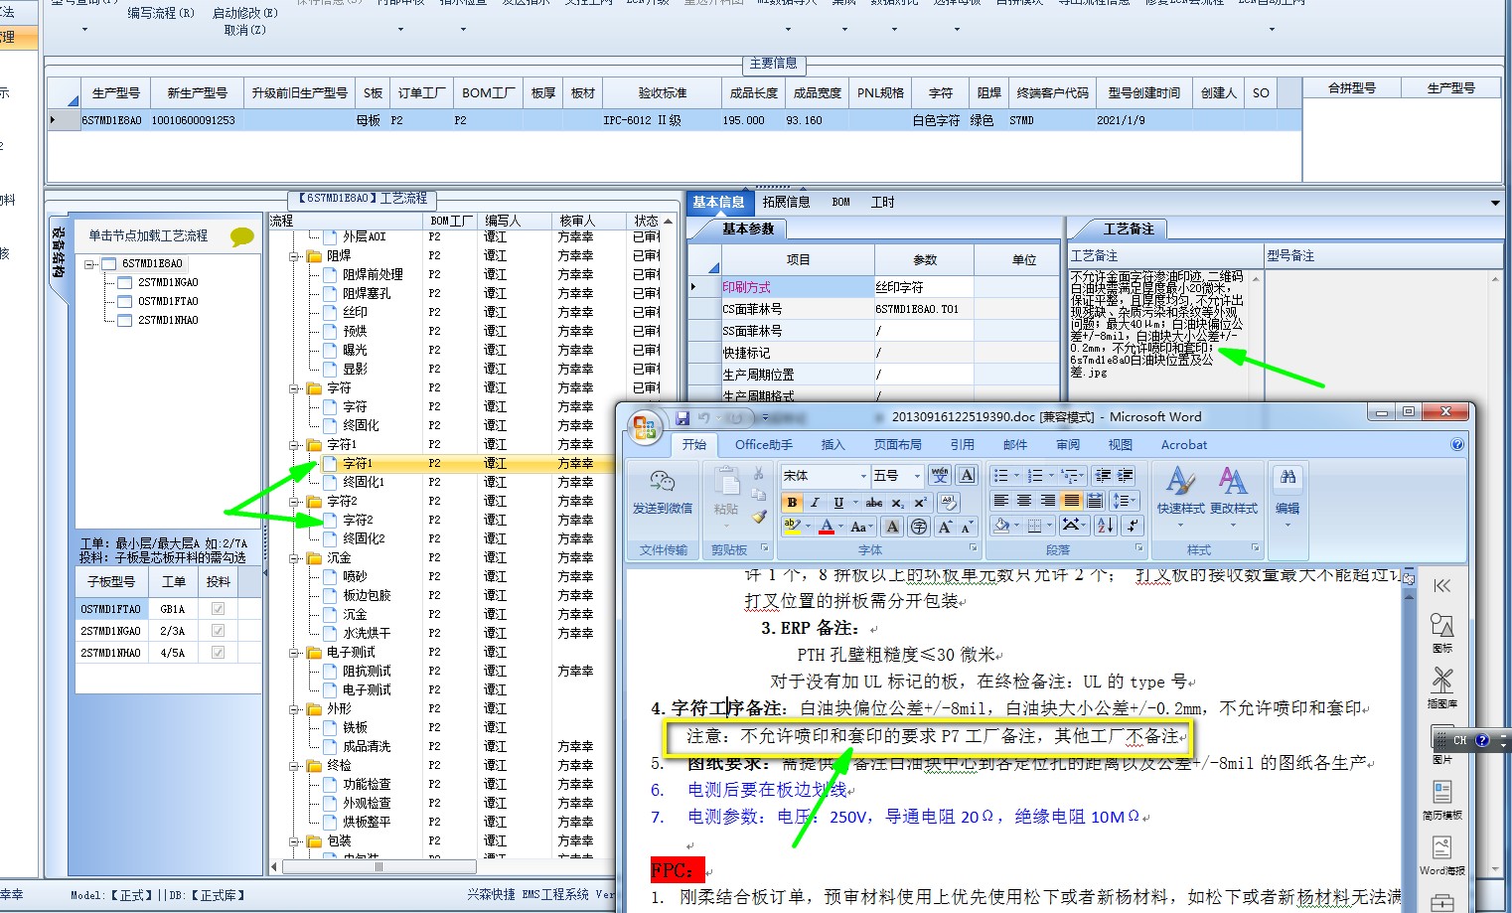This screenshot has width=1512, height=913.
Task: Apply underline formatting in Word
Action: point(838,502)
